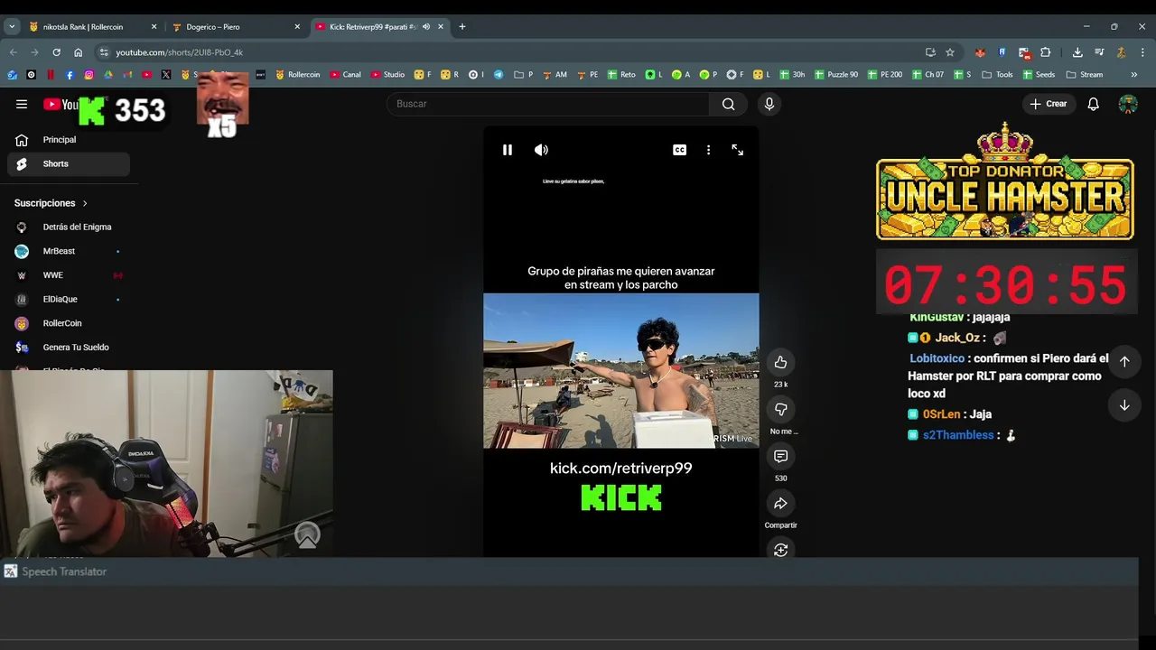This screenshot has width=1156, height=650.
Task: Click the YouTube search magnifier button
Action: tap(728, 104)
